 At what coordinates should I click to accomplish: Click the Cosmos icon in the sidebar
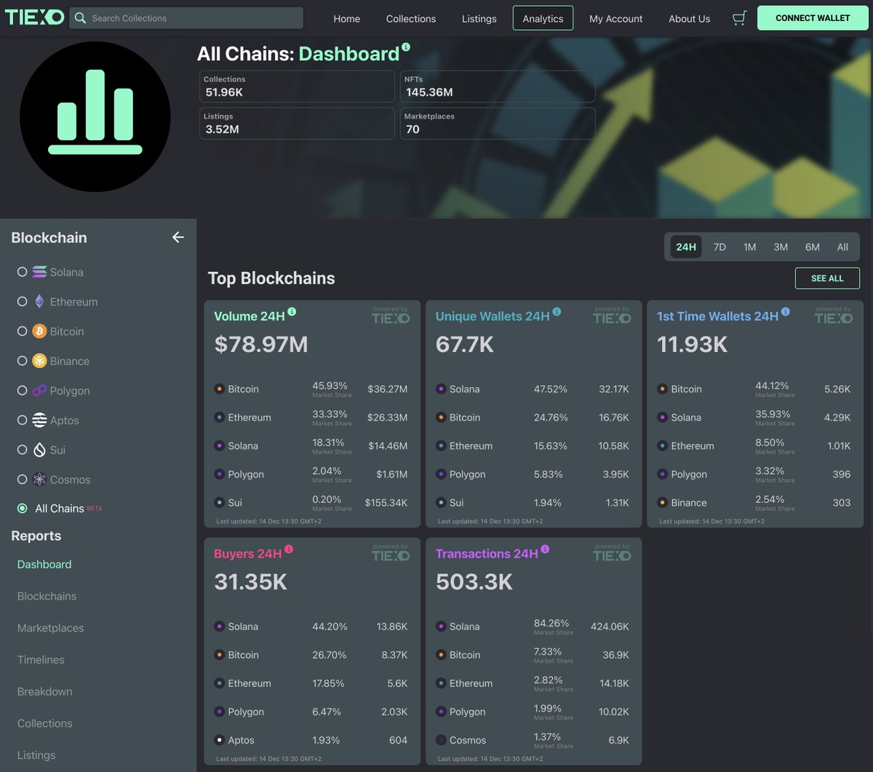(39, 479)
